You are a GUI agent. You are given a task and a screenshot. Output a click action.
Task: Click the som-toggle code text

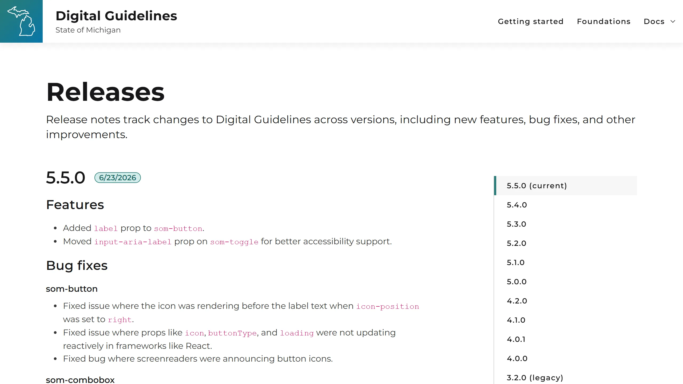(234, 242)
